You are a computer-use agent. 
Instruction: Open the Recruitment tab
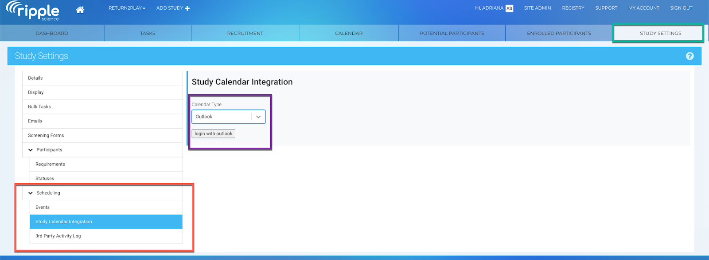point(245,33)
